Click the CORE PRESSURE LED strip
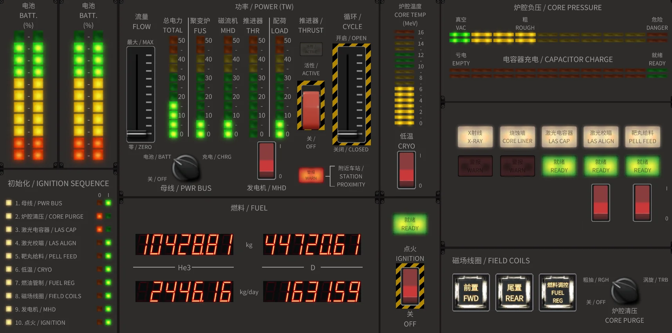This screenshot has height=333, width=672. (558, 38)
